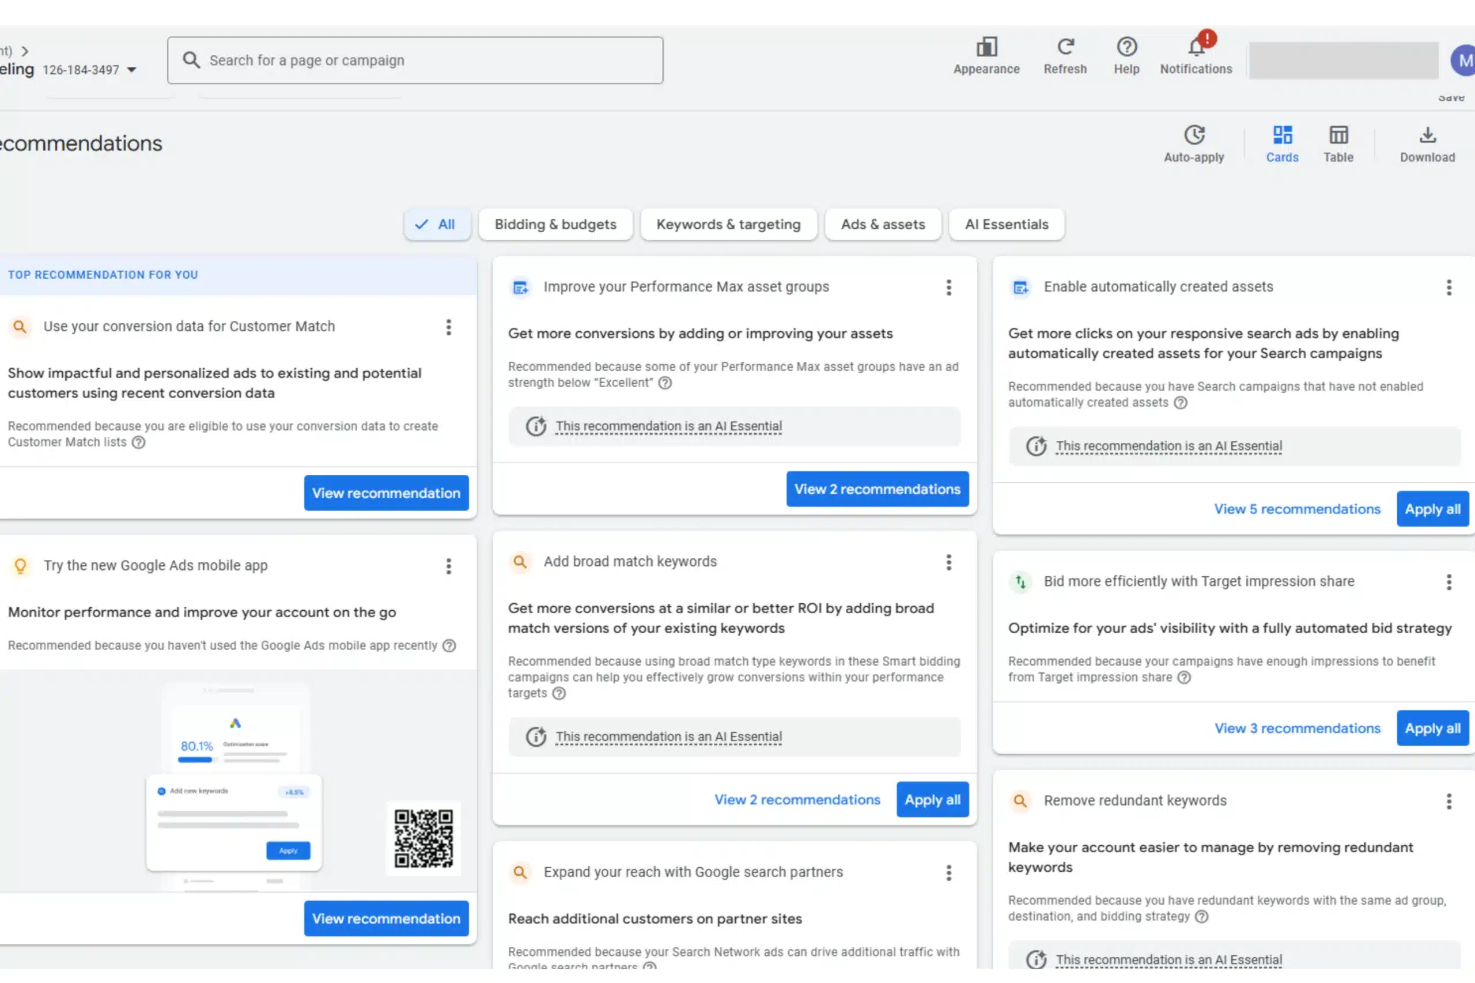Open AI Essential info on Performance Max card
This screenshot has width=1475, height=983.
pyautogui.click(x=668, y=426)
